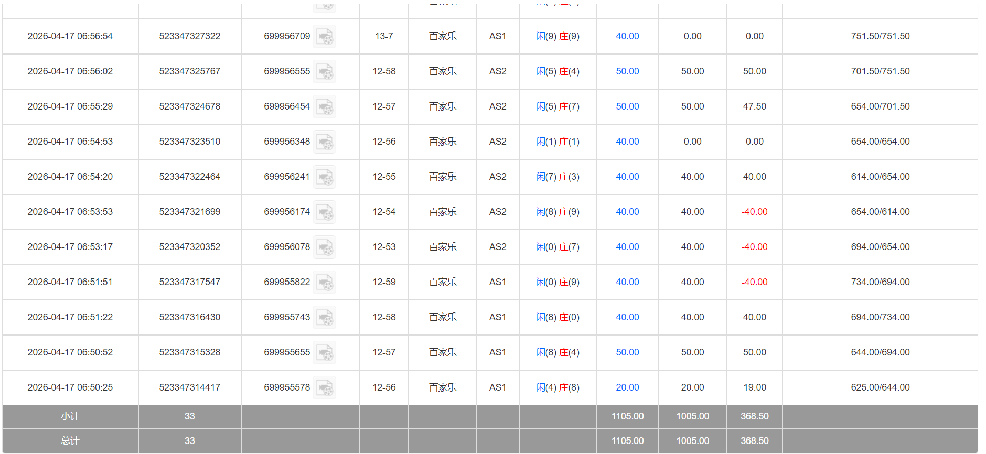Select order number 523347324678
The image size is (986, 454).
coord(190,106)
